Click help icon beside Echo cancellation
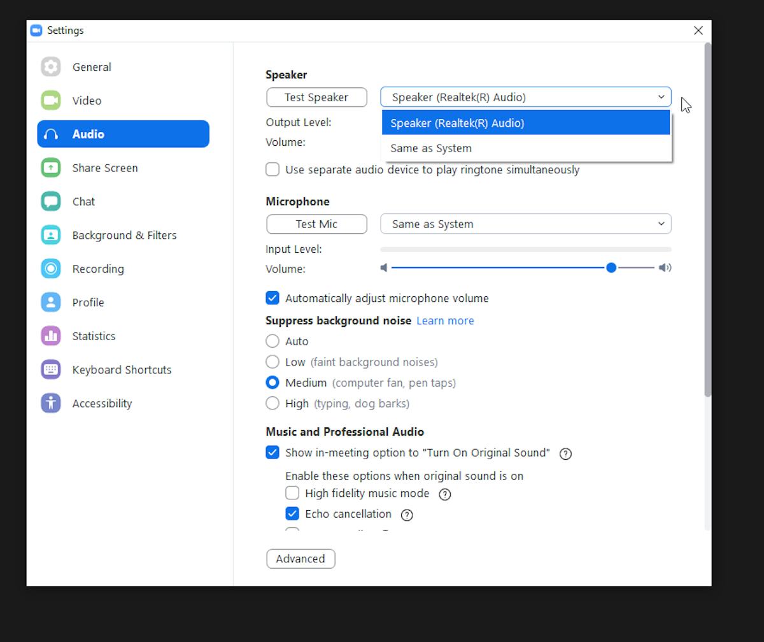 click(407, 515)
